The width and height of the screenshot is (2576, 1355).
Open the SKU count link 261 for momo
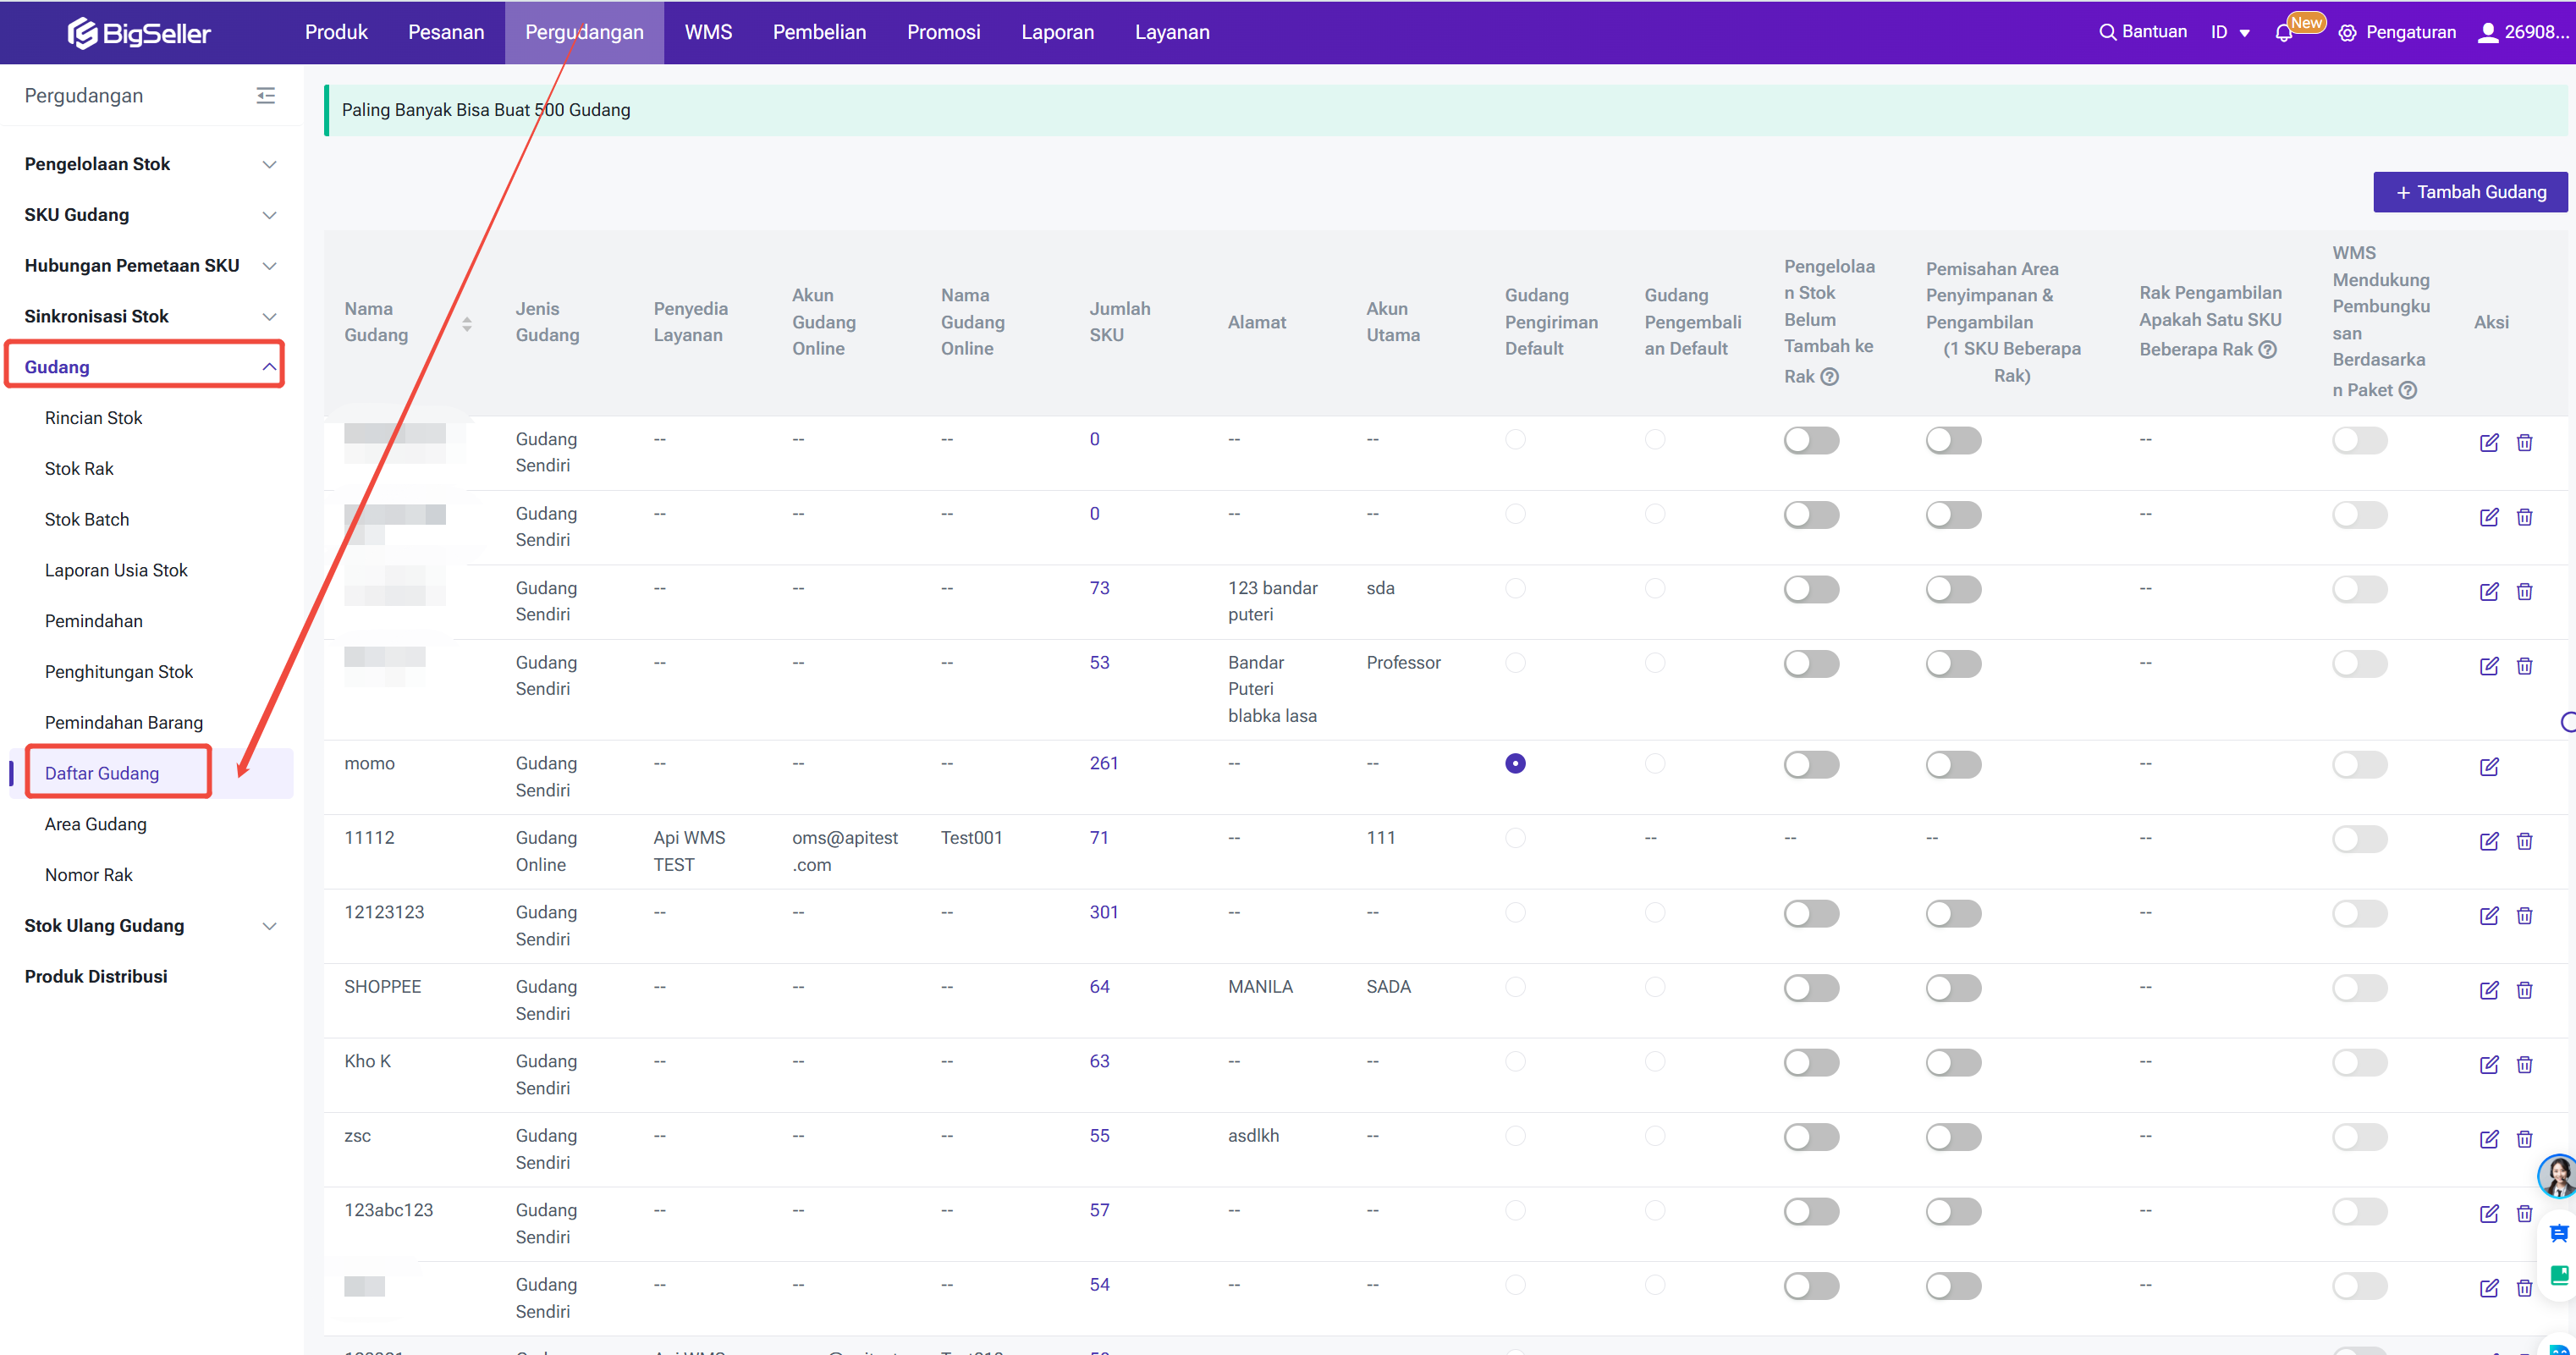(1103, 763)
